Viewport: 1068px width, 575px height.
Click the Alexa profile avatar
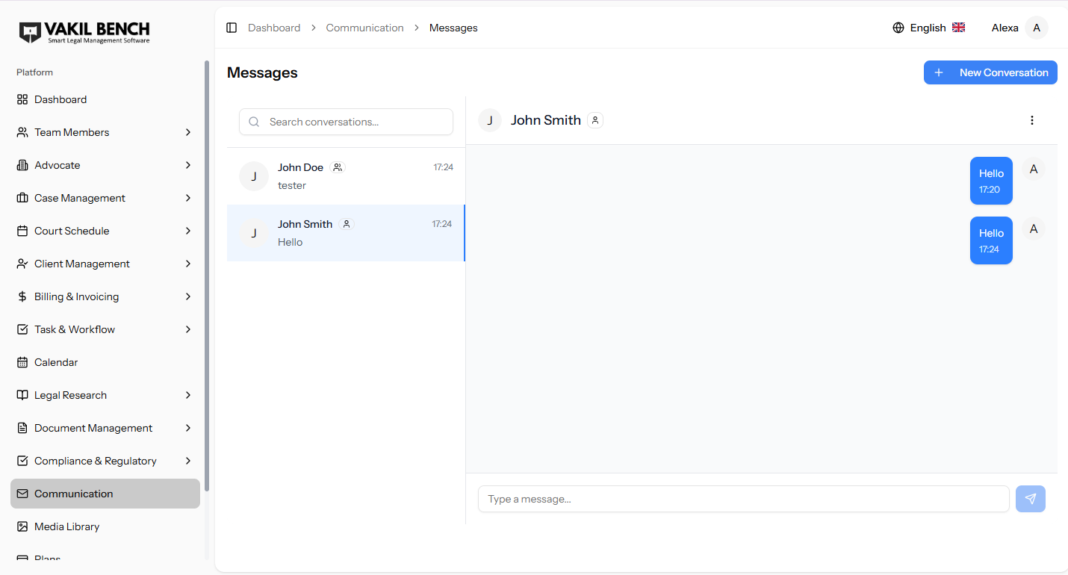pyautogui.click(x=1036, y=28)
